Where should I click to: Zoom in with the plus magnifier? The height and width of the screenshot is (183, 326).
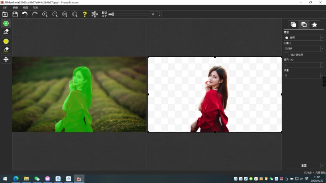point(45,14)
